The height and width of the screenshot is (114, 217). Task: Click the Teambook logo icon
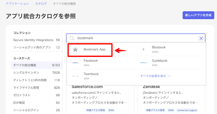75,76
